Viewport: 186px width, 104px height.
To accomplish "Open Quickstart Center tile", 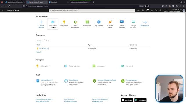I will 110,24.
